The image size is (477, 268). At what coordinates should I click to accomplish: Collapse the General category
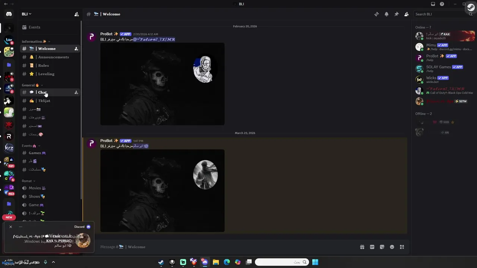32,85
